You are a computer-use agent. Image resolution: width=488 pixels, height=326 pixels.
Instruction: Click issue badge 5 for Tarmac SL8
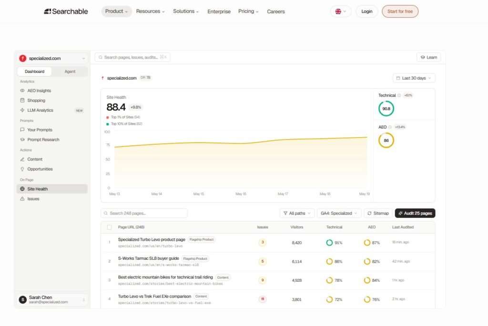(263, 261)
